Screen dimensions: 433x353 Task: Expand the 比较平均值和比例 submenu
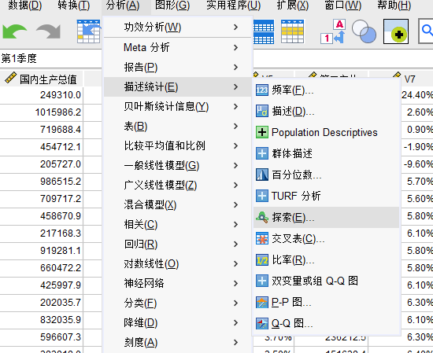click(178, 145)
